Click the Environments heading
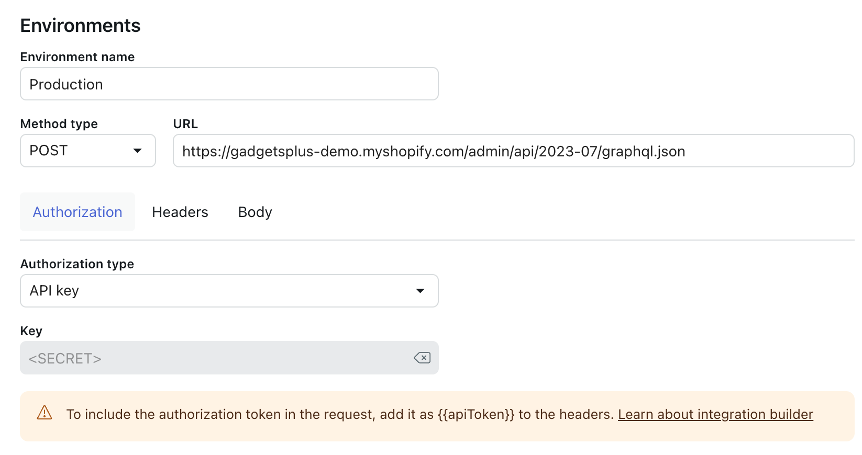Viewport: 862px width, 455px height. [x=80, y=26]
